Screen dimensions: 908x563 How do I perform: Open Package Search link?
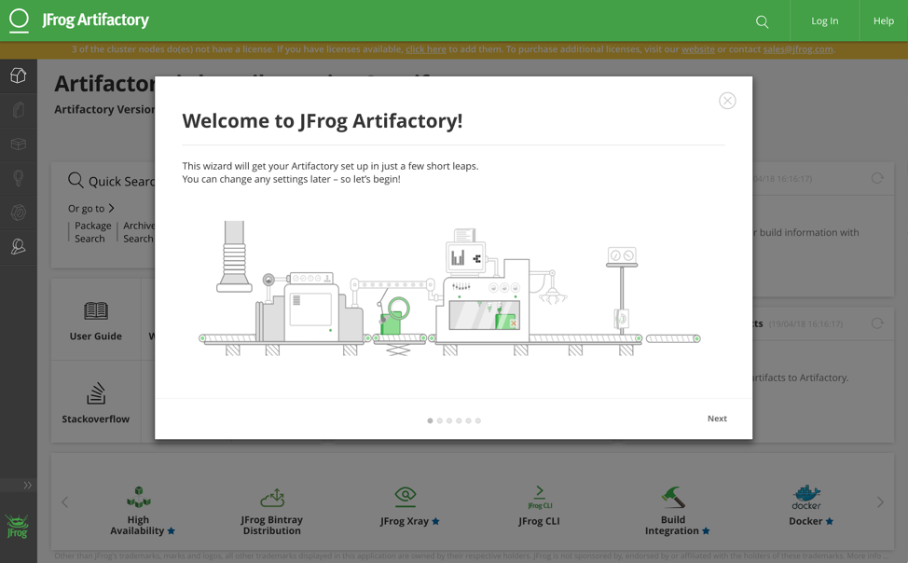pos(92,232)
